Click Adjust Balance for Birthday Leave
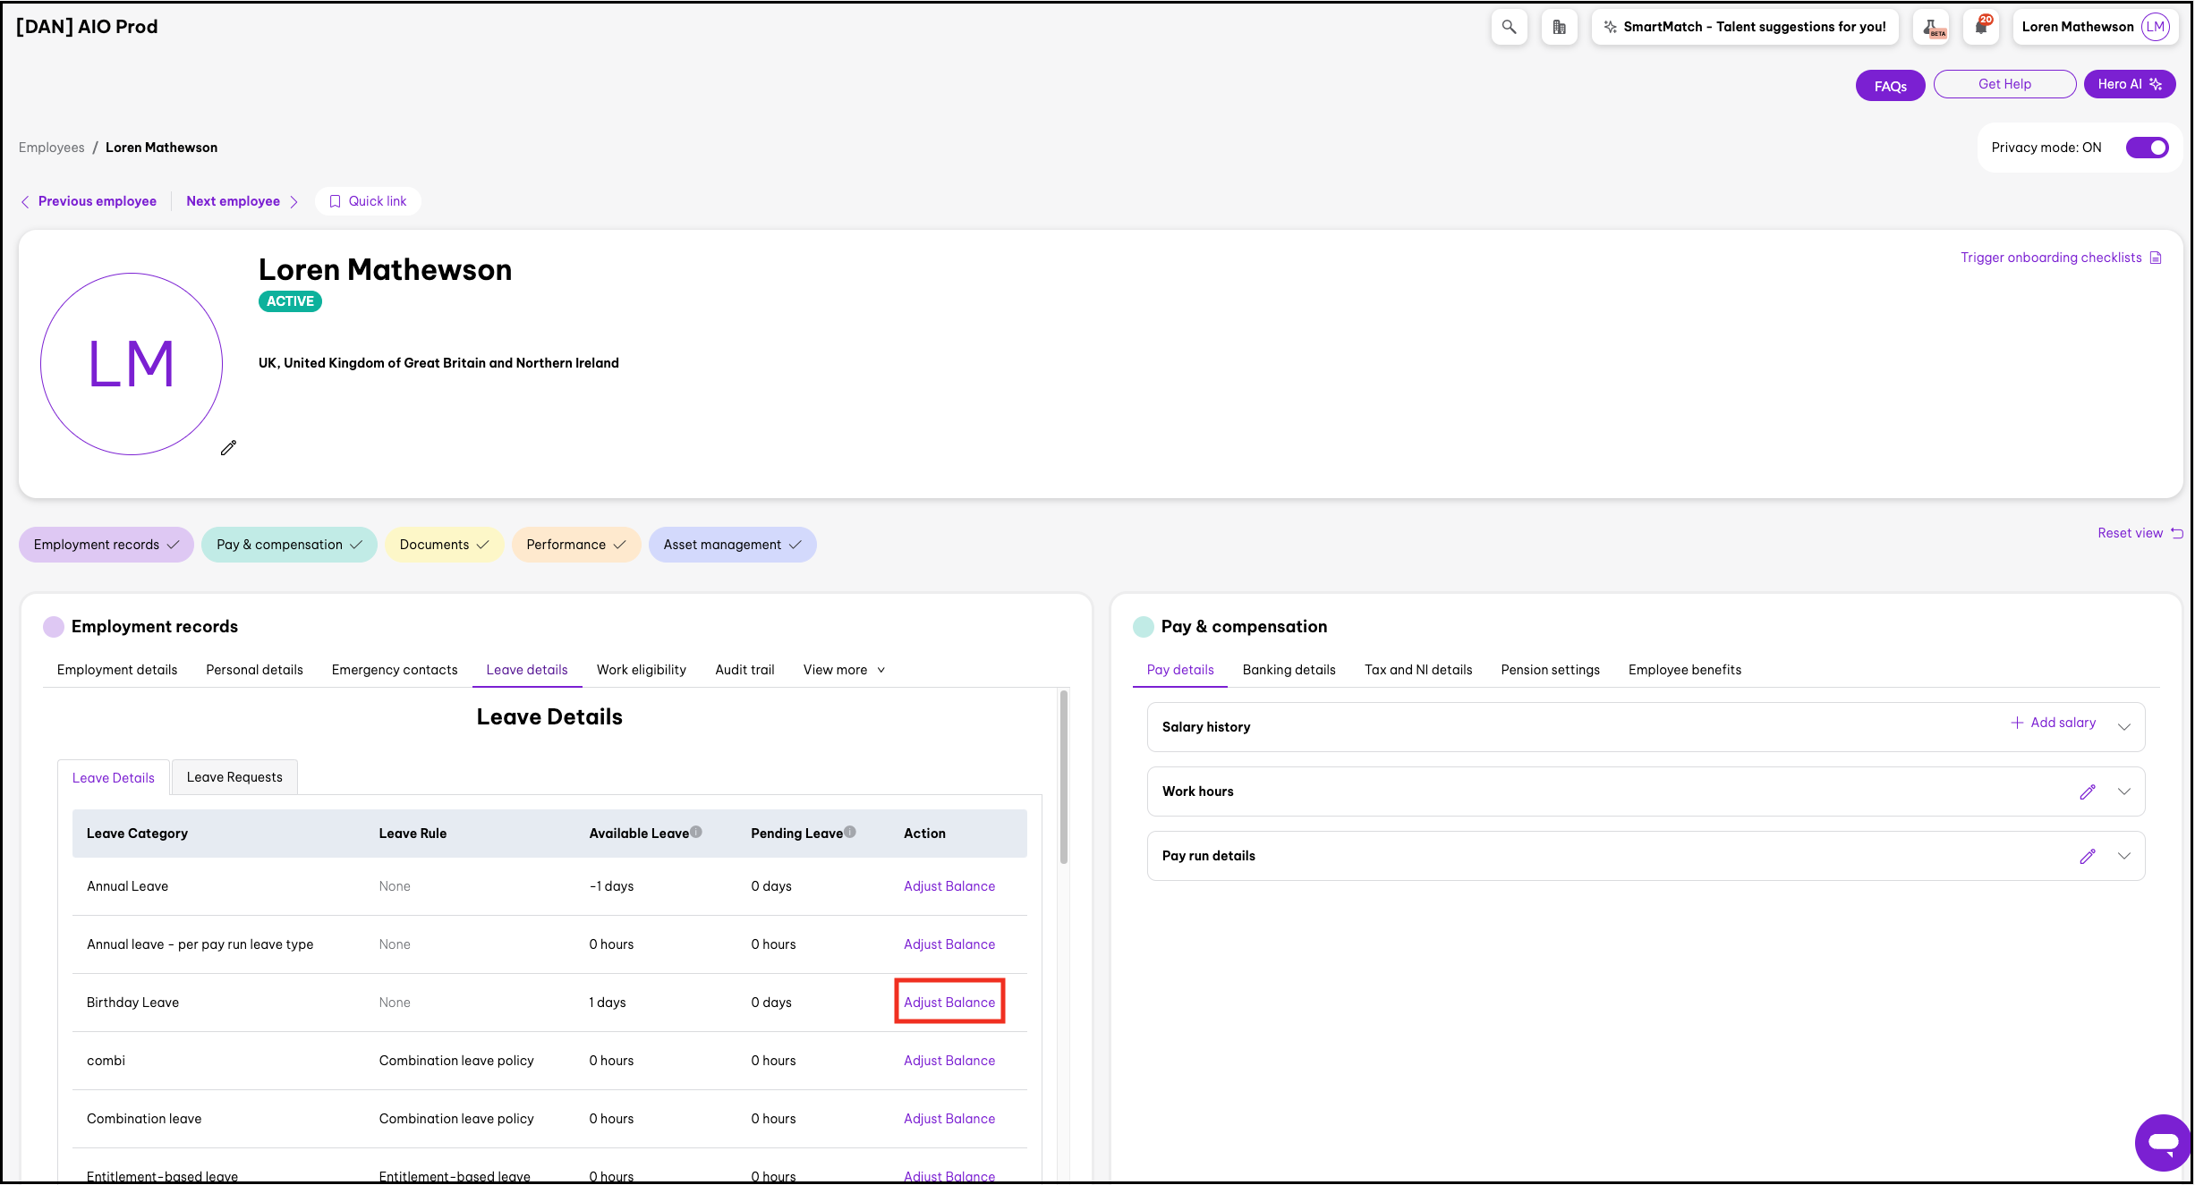This screenshot has height=1185, width=2195. pos(949,1003)
